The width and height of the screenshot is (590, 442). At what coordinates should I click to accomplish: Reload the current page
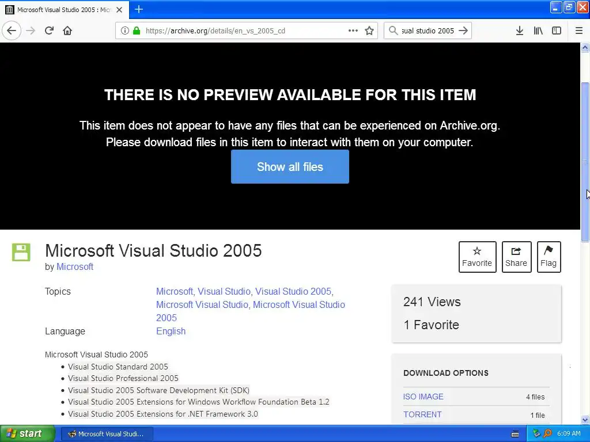click(x=50, y=31)
